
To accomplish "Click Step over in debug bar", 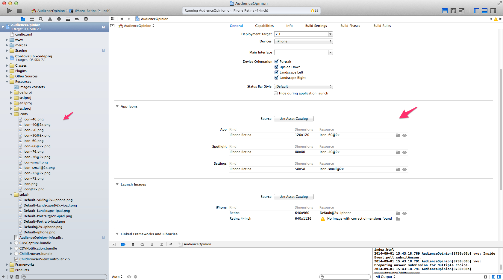I will click(x=143, y=244).
